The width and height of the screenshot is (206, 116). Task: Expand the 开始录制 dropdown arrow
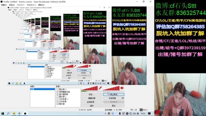click(123, 98)
